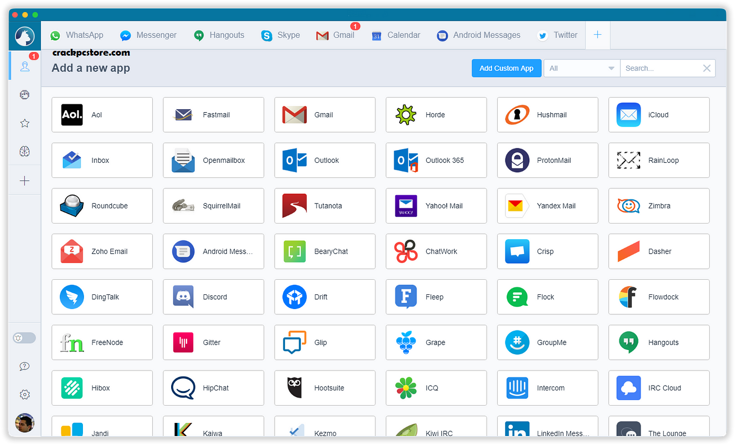Screen dimensions: 735x445
Task: Add the Glip app
Action: click(x=325, y=343)
